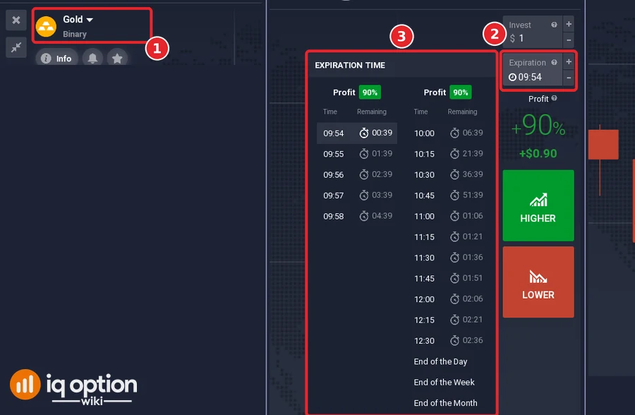The image size is (635, 415).
Task: Click the Gold bars asset icon
Action: [x=46, y=26]
